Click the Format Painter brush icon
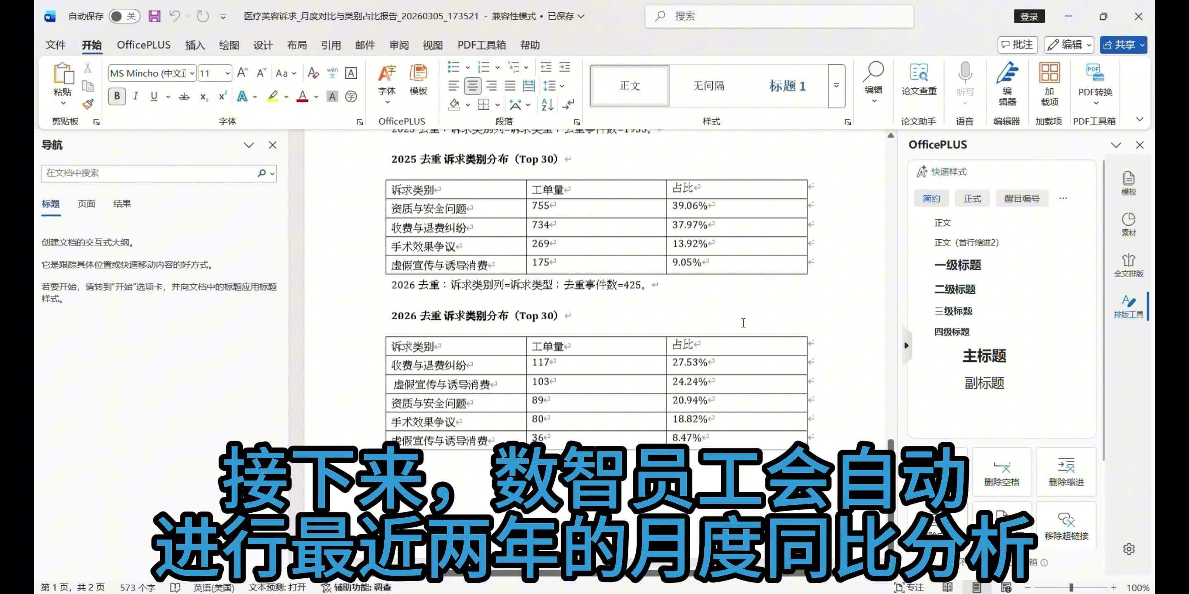 click(x=88, y=104)
